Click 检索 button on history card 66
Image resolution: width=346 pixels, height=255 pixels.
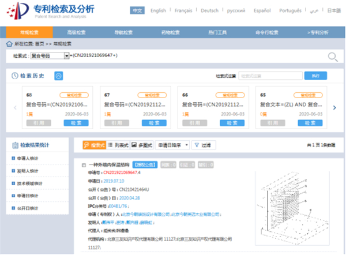(x=232, y=123)
